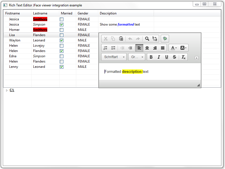The height and width of the screenshot is (169, 225).
Task: Click the Copy icon in editor toolbar
Action: 113,39
